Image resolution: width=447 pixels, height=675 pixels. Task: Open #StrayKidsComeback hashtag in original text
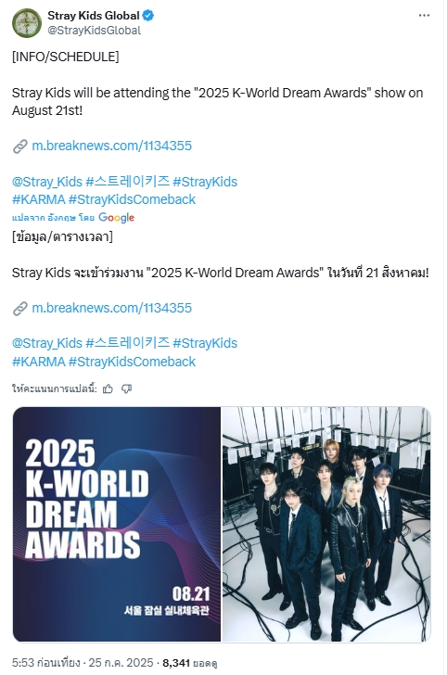click(x=133, y=199)
